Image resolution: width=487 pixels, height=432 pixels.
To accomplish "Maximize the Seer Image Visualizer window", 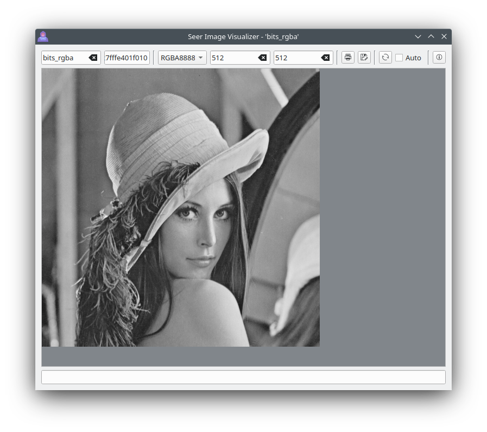I will [x=431, y=36].
